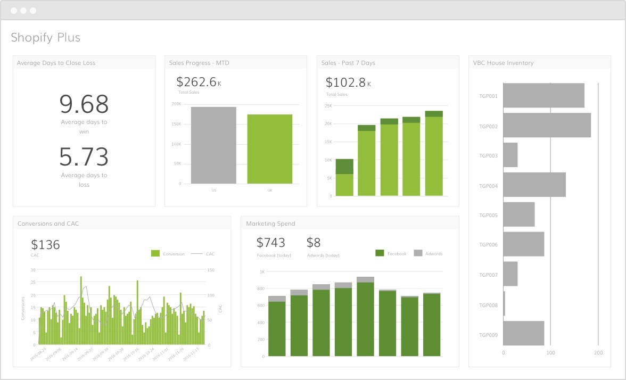This screenshot has height=380, width=626.
Task: Select the TGP002 inventory bar
Action: point(547,125)
